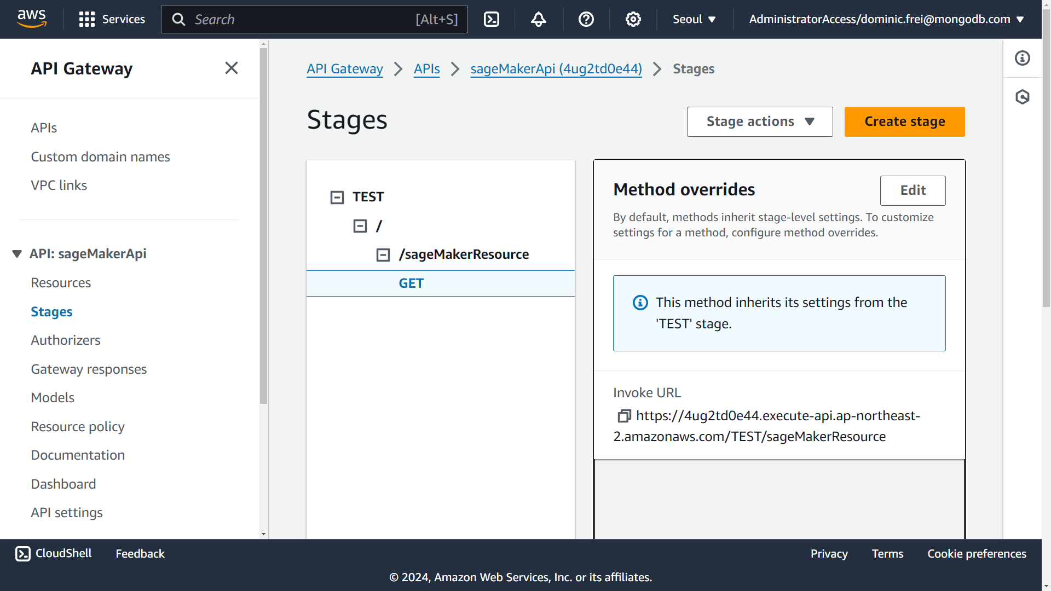1051x591 pixels.
Task: Open the Stage actions dropdown
Action: click(760, 121)
